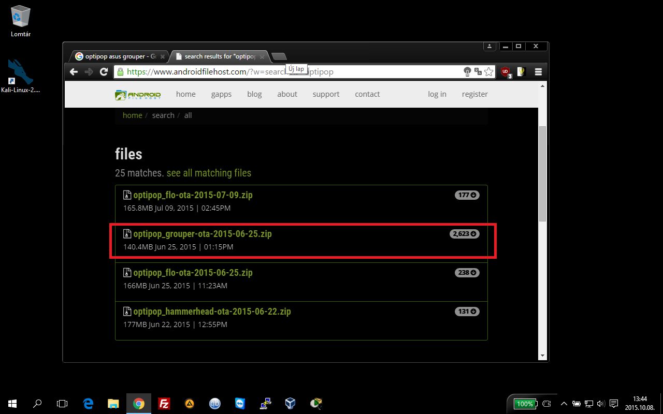Image resolution: width=663 pixels, height=414 pixels.
Task: Open the gapps nav item
Action: click(221, 94)
